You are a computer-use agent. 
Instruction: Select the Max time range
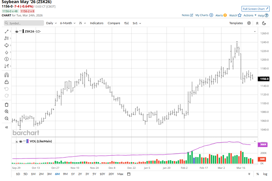coord(120,174)
